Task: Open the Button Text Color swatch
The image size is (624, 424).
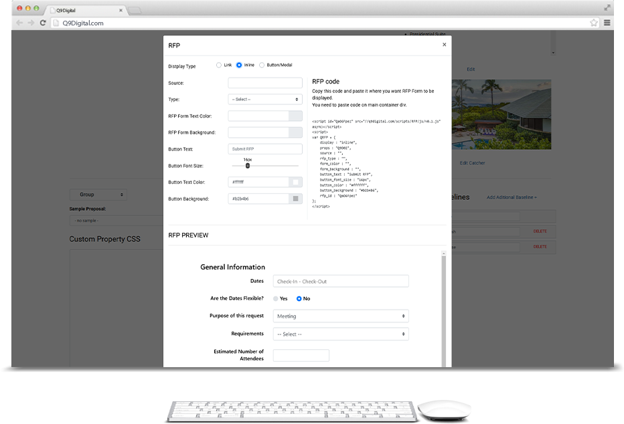Action: [295, 182]
